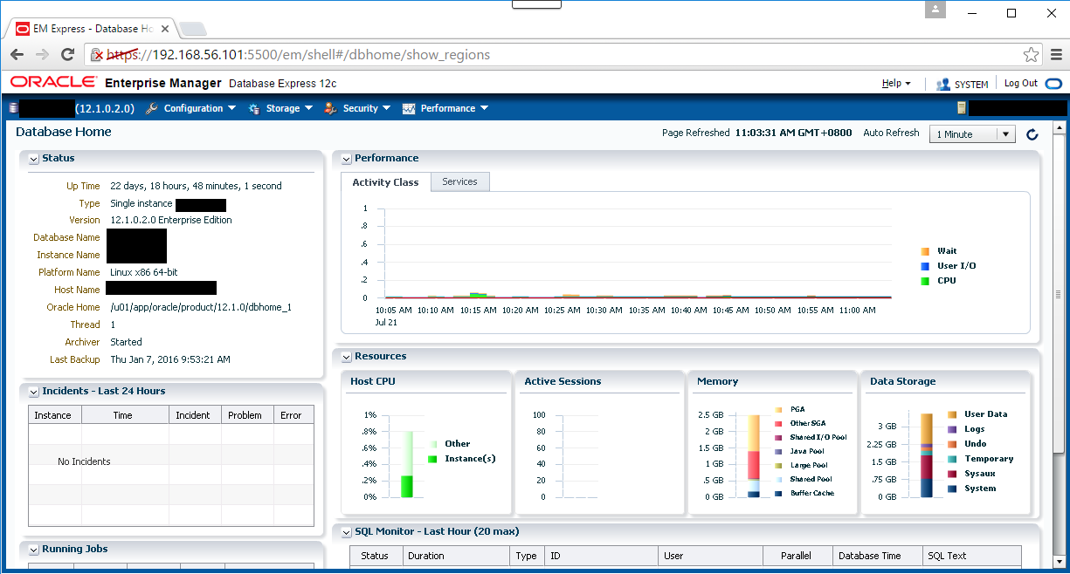The width and height of the screenshot is (1070, 574).
Task: Collapse the SQL Monitor panel
Action: point(347,531)
